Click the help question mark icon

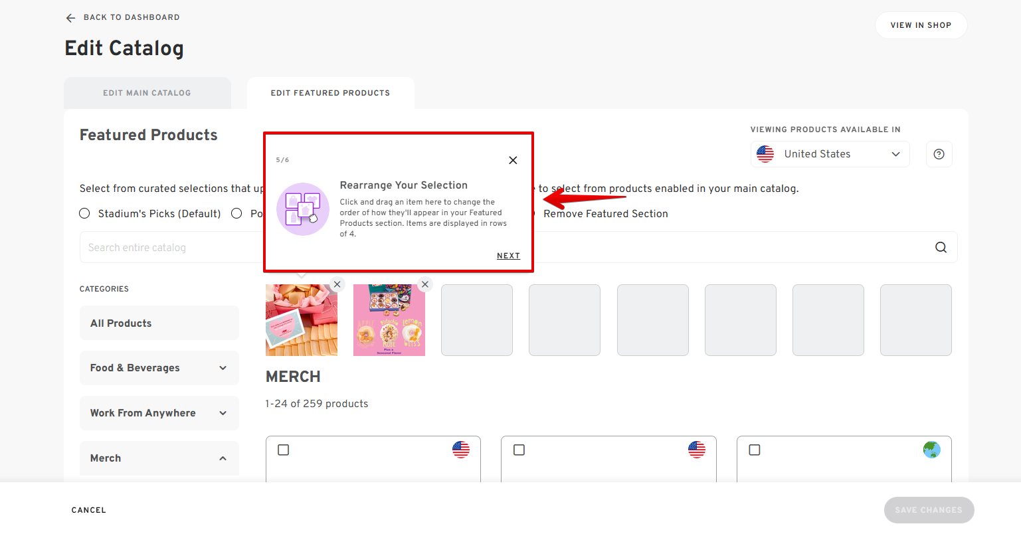pos(939,154)
